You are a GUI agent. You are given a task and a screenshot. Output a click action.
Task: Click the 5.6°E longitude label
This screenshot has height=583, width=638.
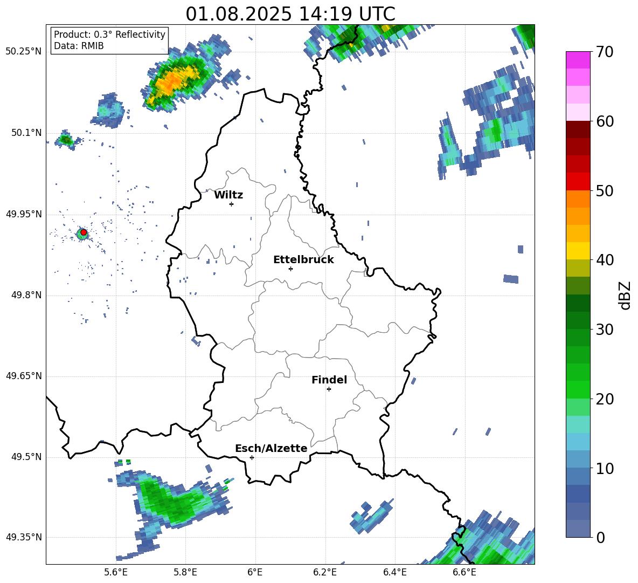116,572
